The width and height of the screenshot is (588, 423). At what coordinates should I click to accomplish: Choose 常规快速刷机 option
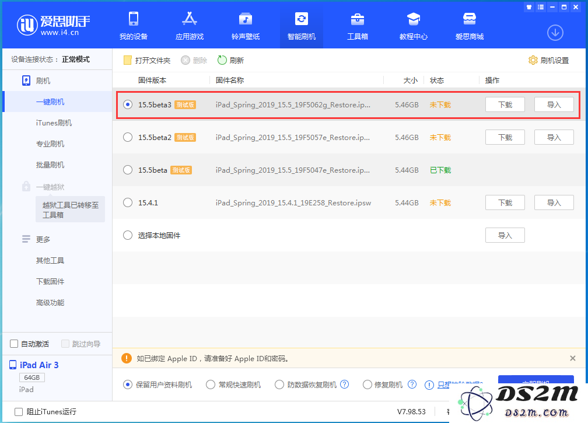click(x=211, y=384)
